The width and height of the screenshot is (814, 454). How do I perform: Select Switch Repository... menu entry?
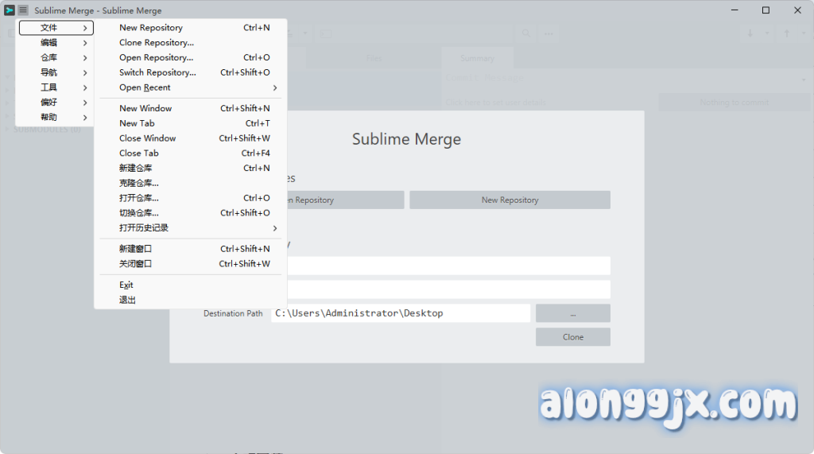click(157, 72)
